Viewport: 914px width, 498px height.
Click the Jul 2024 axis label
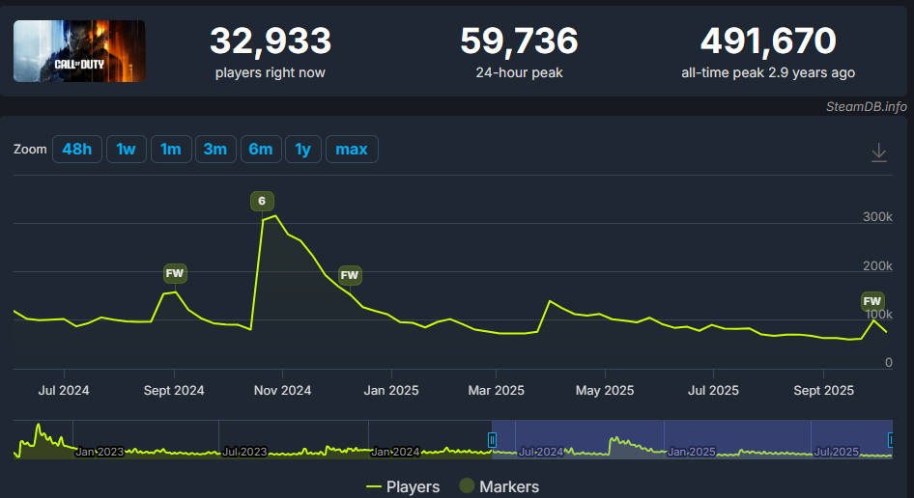(x=64, y=390)
